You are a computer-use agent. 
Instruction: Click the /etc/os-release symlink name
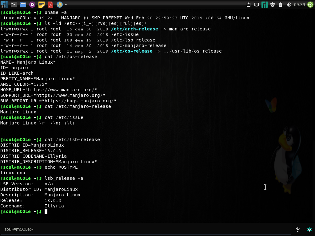click(132, 51)
